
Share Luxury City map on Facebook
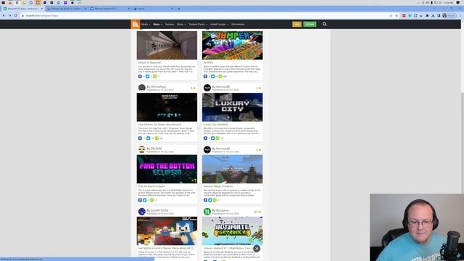pos(205,138)
